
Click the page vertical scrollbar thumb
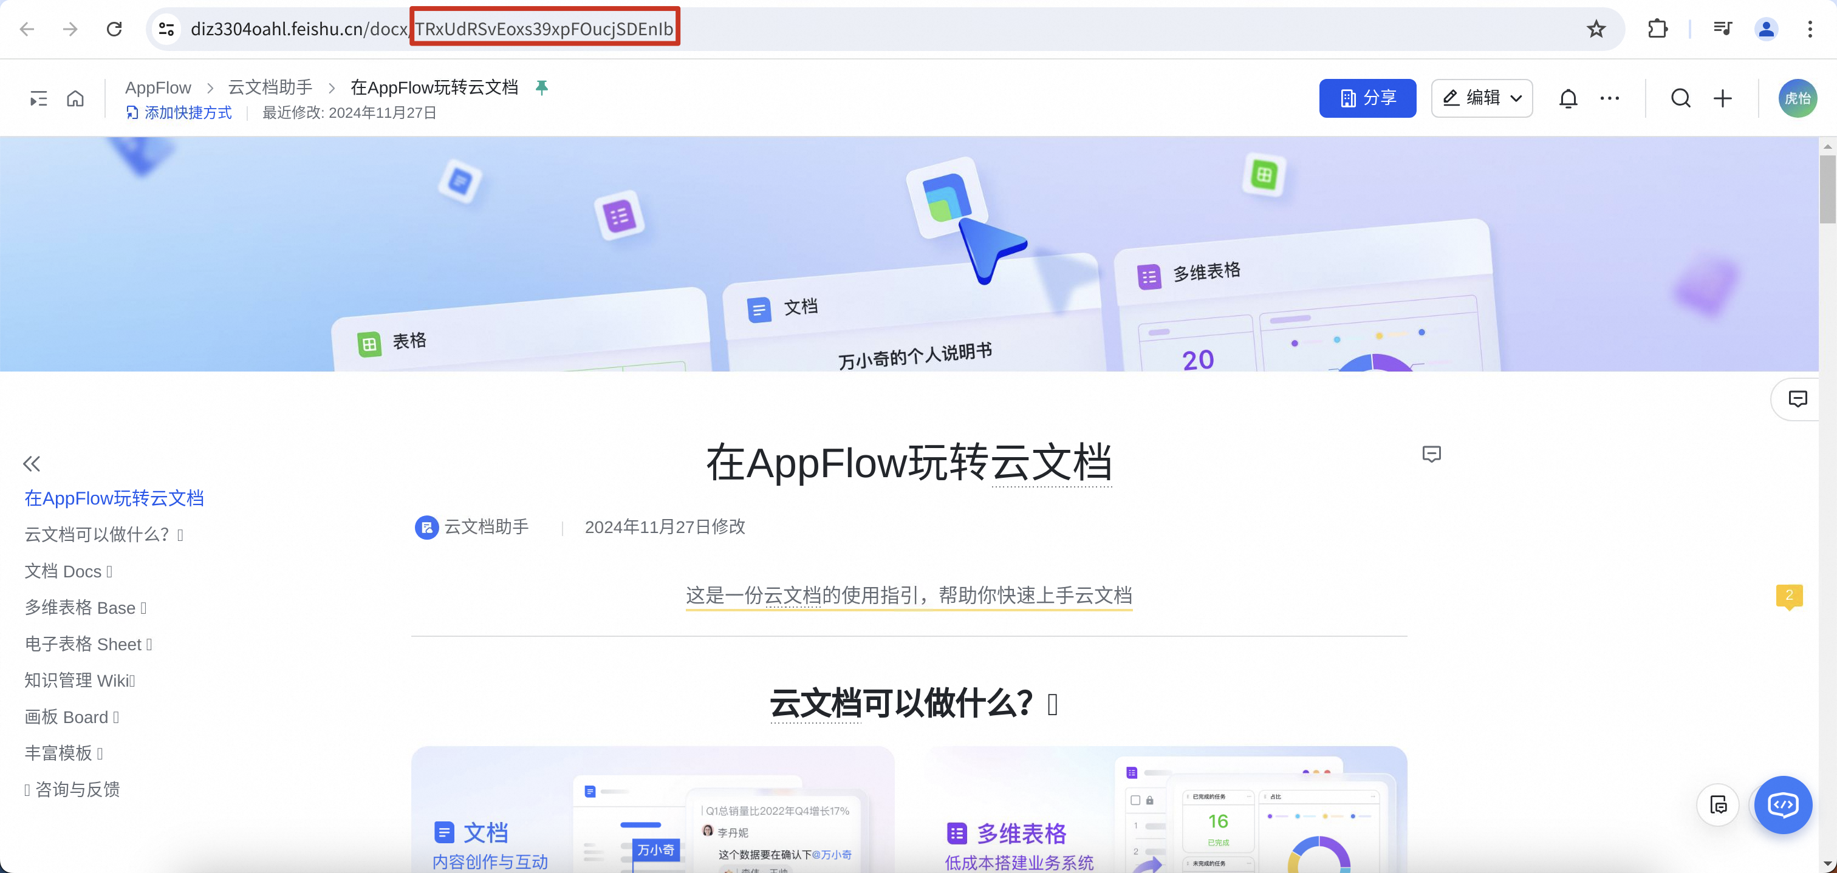click(x=1827, y=189)
